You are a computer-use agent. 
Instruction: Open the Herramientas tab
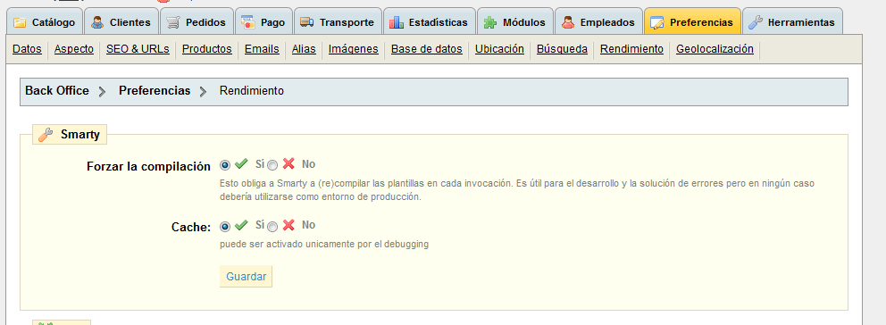[x=793, y=21]
